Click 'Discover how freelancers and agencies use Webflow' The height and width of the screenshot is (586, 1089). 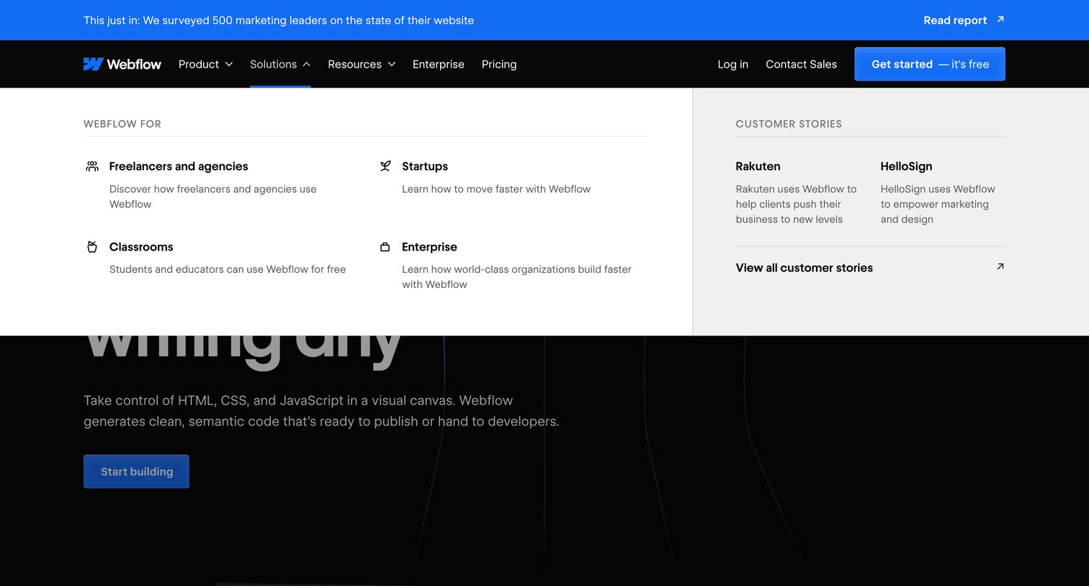coord(213,197)
